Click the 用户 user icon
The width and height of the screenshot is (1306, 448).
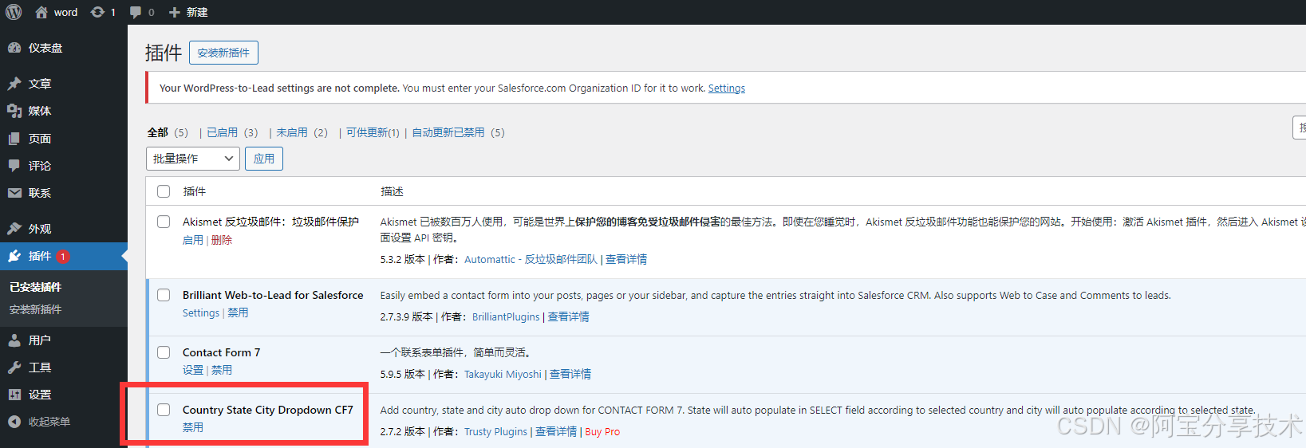tap(14, 340)
